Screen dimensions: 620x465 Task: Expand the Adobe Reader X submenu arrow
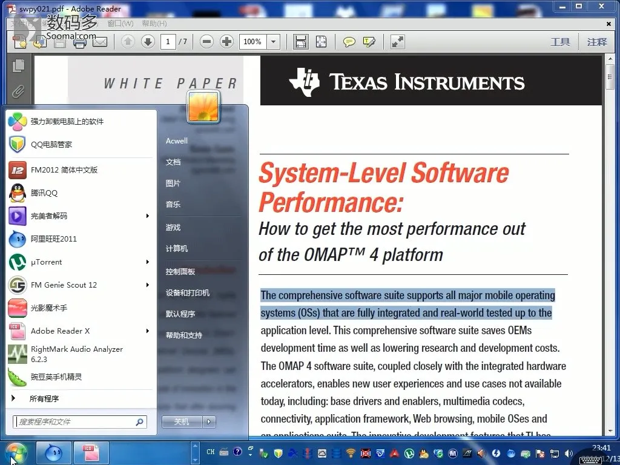tap(148, 331)
